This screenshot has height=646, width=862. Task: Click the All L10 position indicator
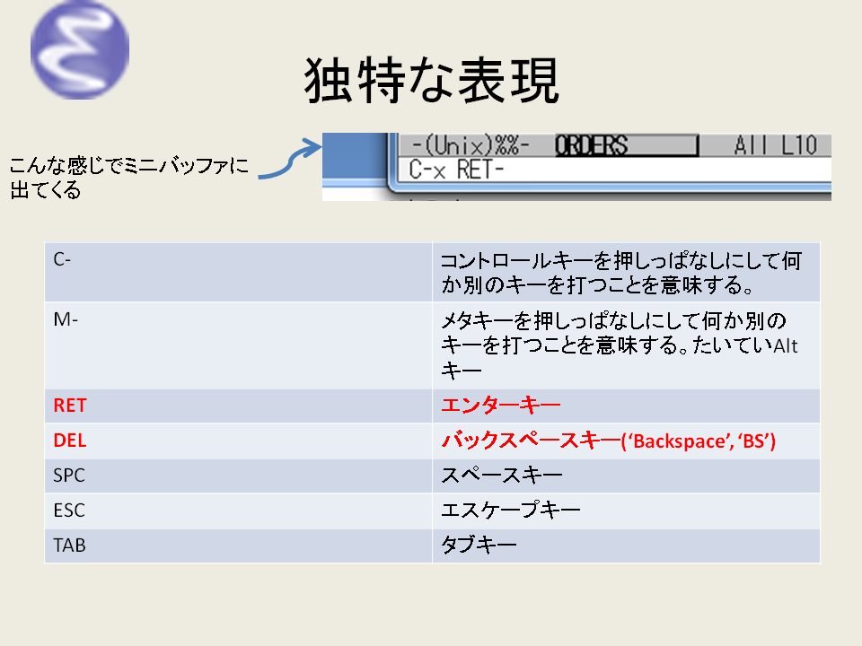775,145
